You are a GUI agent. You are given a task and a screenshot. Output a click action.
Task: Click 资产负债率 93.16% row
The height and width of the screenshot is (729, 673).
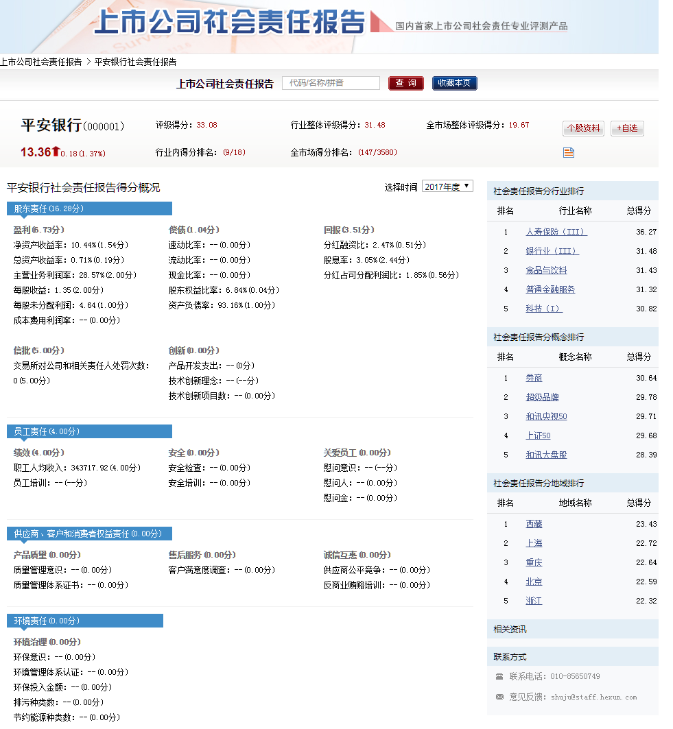pyautogui.click(x=222, y=305)
